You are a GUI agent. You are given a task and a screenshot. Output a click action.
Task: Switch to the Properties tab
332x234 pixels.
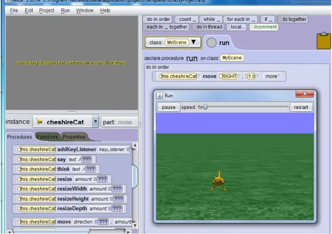[x=74, y=137]
